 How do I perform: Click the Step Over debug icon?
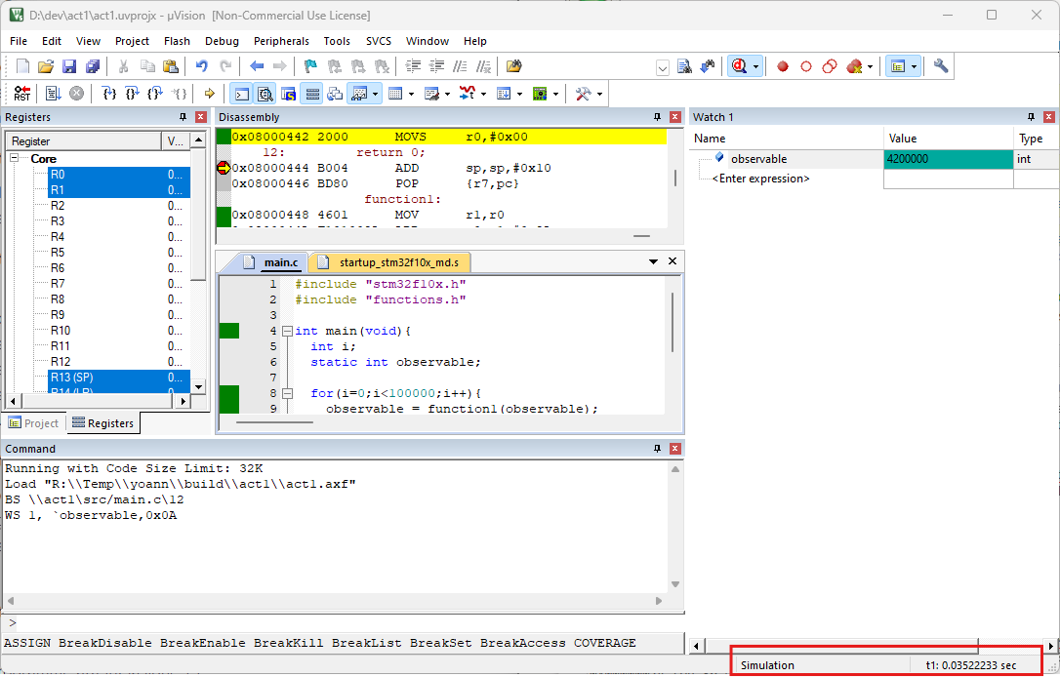(x=132, y=94)
